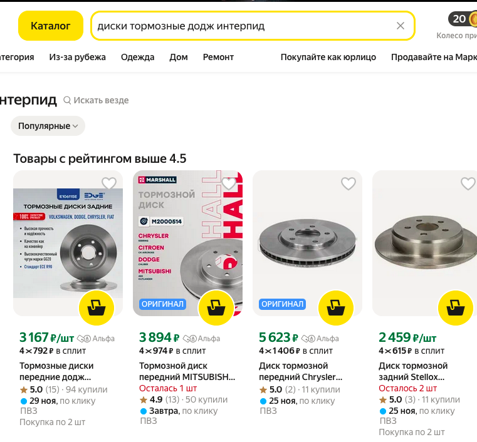Add Chrysler front disc to favorites heart

(349, 183)
